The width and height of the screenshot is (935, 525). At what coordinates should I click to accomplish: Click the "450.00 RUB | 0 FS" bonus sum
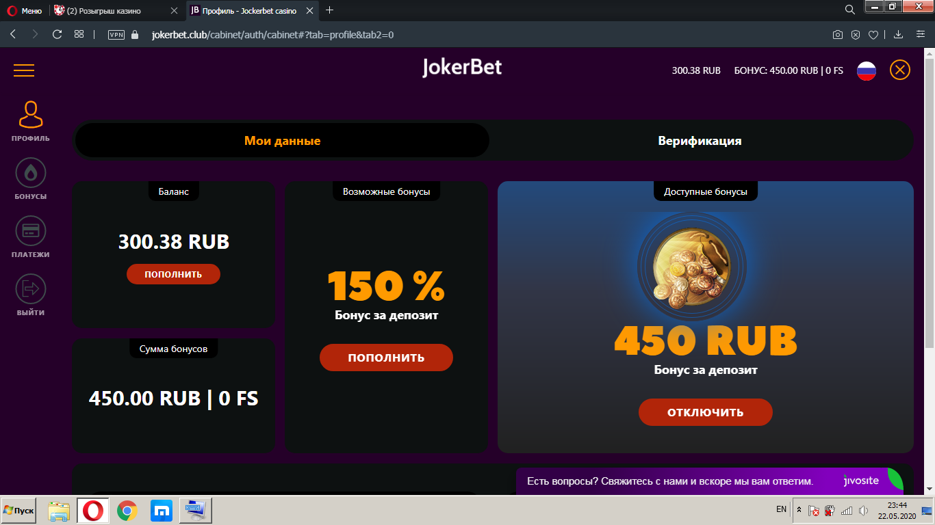174,399
